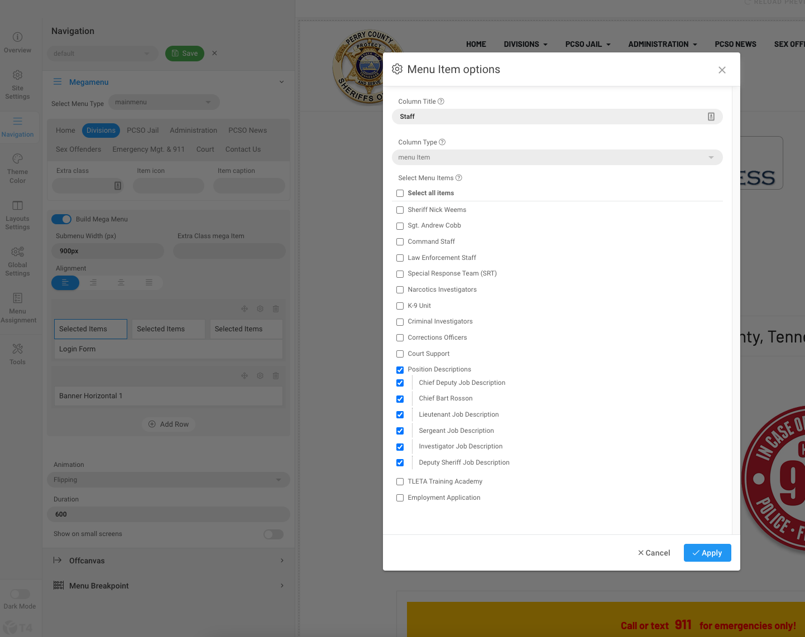Open Layouts Settings in sidebar
805x637 pixels.
17,215
